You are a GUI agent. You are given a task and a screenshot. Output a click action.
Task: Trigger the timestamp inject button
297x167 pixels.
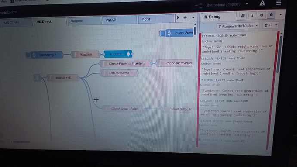point(28,55)
